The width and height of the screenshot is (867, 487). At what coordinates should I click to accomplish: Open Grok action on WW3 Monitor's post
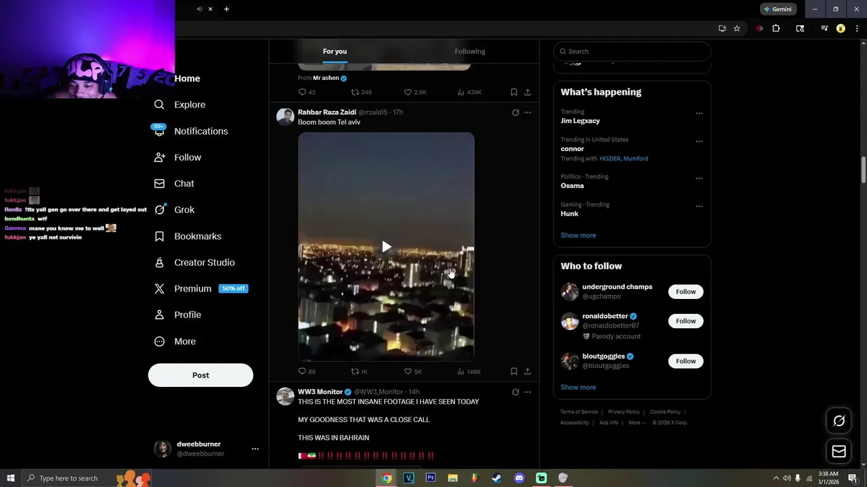[515, 392]
